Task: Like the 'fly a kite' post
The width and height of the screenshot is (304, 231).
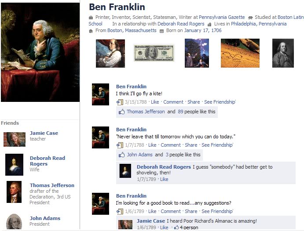Action: [155, 102]
